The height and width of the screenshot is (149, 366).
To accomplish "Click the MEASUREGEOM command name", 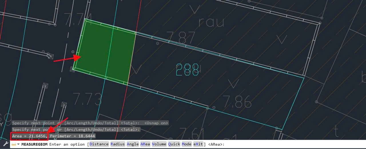I will (x=34, y=144).
